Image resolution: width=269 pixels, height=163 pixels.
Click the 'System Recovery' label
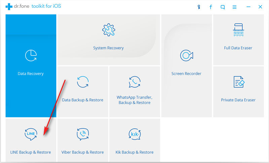tap(108, 48)
